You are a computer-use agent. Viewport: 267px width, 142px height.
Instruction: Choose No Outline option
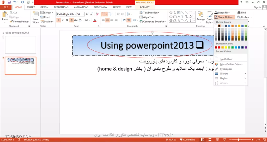coord(231,59)
